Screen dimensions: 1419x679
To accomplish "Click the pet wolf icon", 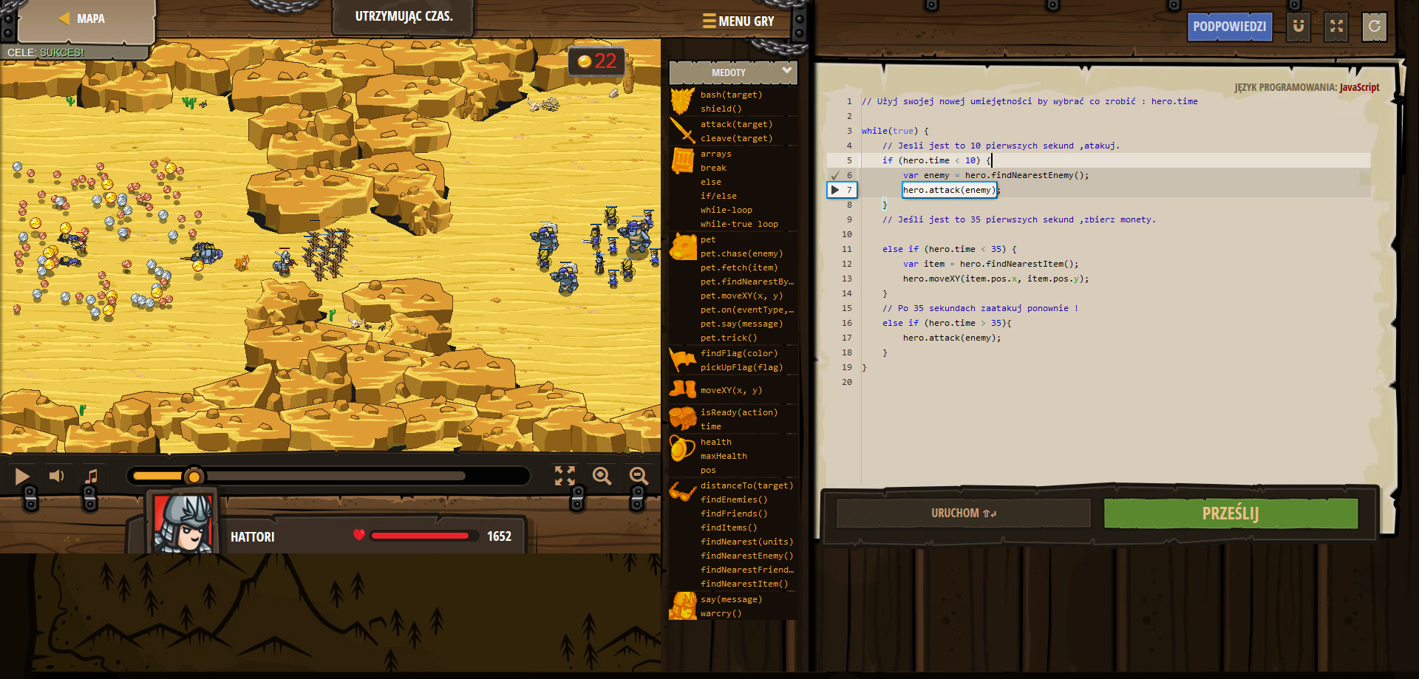I will (683, 247).
